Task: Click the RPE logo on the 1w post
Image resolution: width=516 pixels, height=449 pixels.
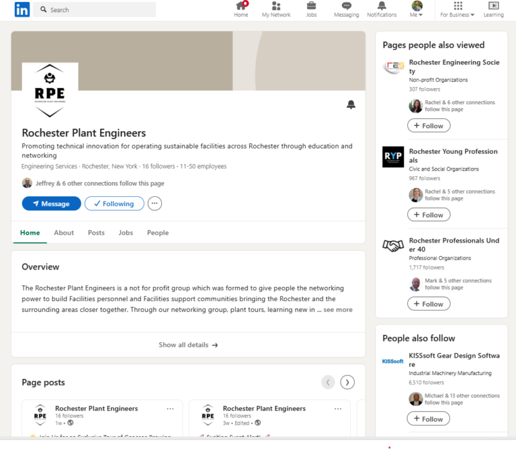Action: pos(40,415)
